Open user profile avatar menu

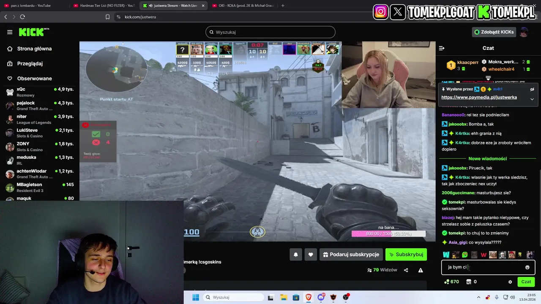pyautogui.click(x=524, y=32)
